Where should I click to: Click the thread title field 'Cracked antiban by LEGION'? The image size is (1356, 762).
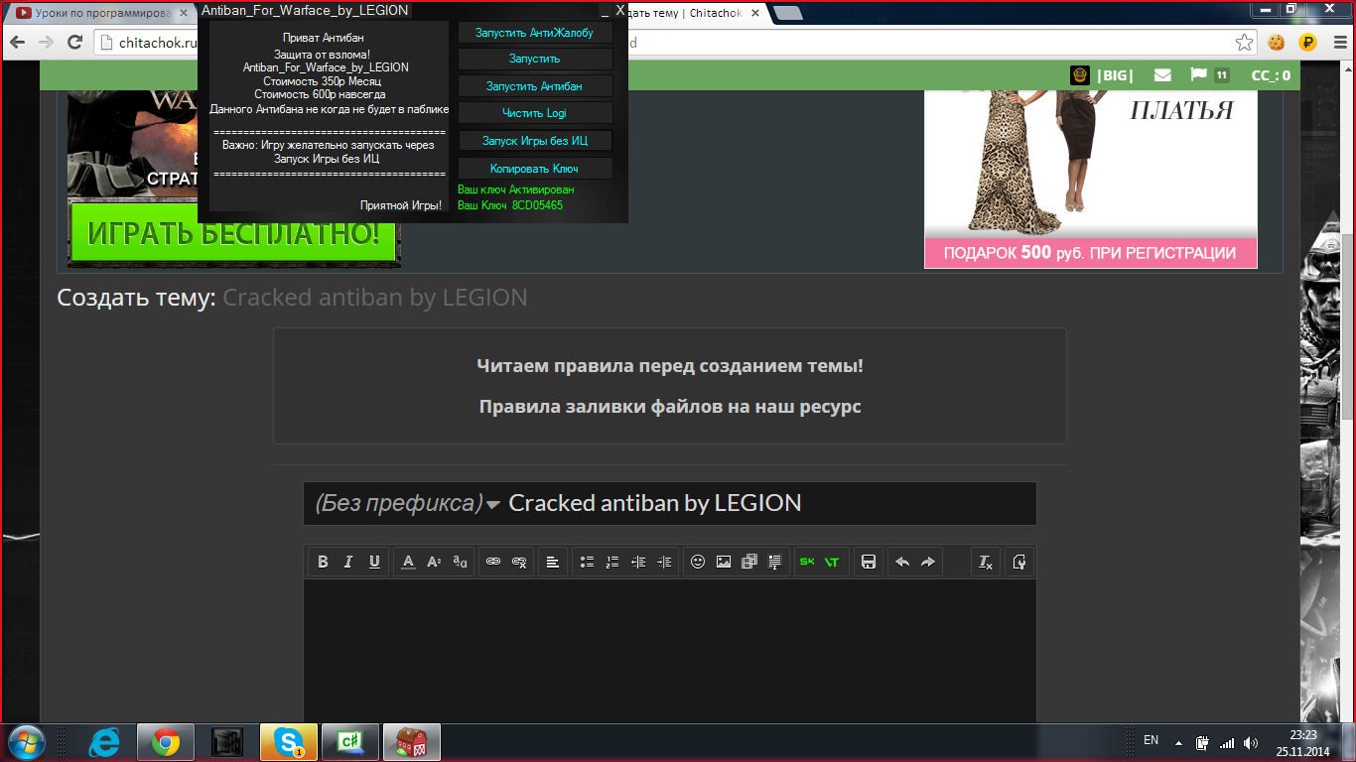tap(769, 503)
